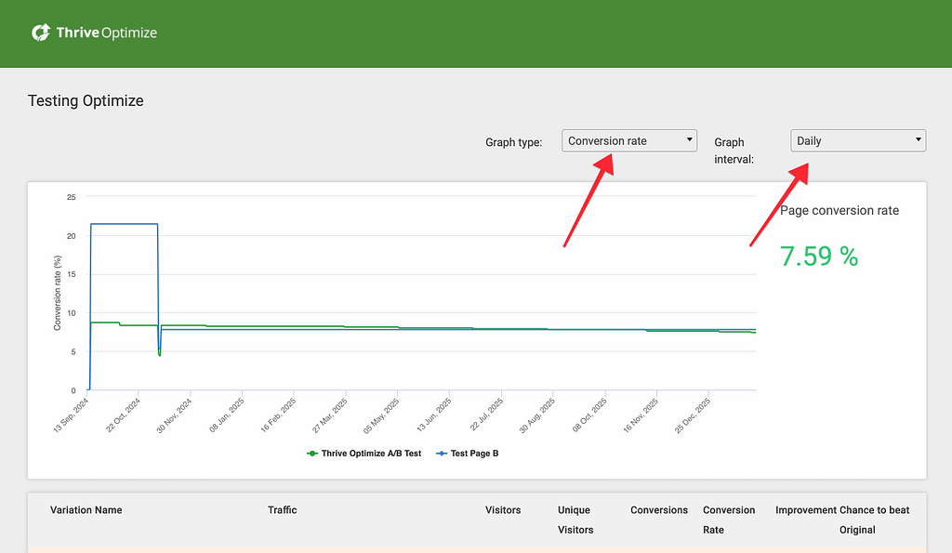This screenshot has height=553, width=952.
Task: Click the Conversions column header
Action: [659, 510]
